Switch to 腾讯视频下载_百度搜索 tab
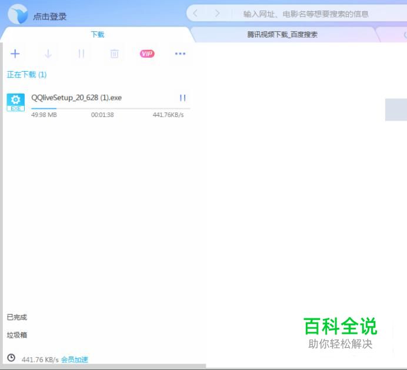The height and width of the screenshot is (370, 407). point(282,34)
